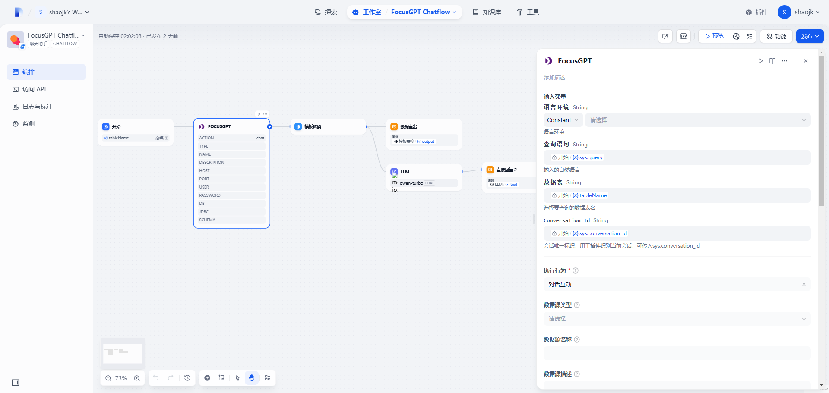Open the user avatar S
829x393 pixels.
[785, 12]
